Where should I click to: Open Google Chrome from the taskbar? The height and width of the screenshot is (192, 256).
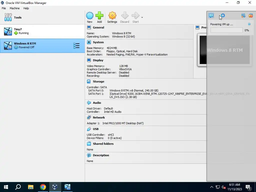(43, 187)
